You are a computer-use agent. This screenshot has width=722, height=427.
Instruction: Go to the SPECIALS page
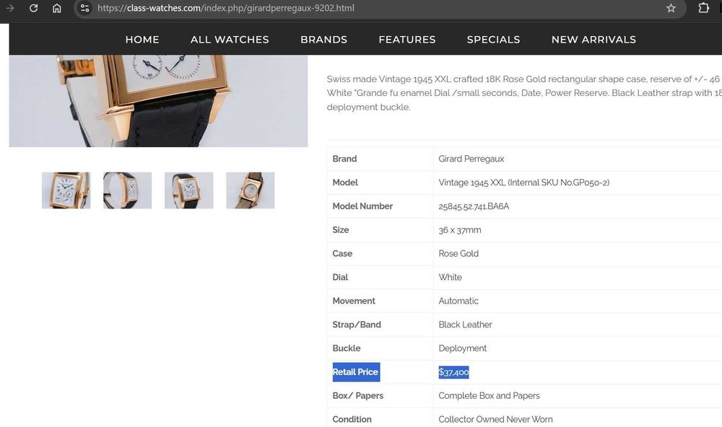[x=494, y=40]
